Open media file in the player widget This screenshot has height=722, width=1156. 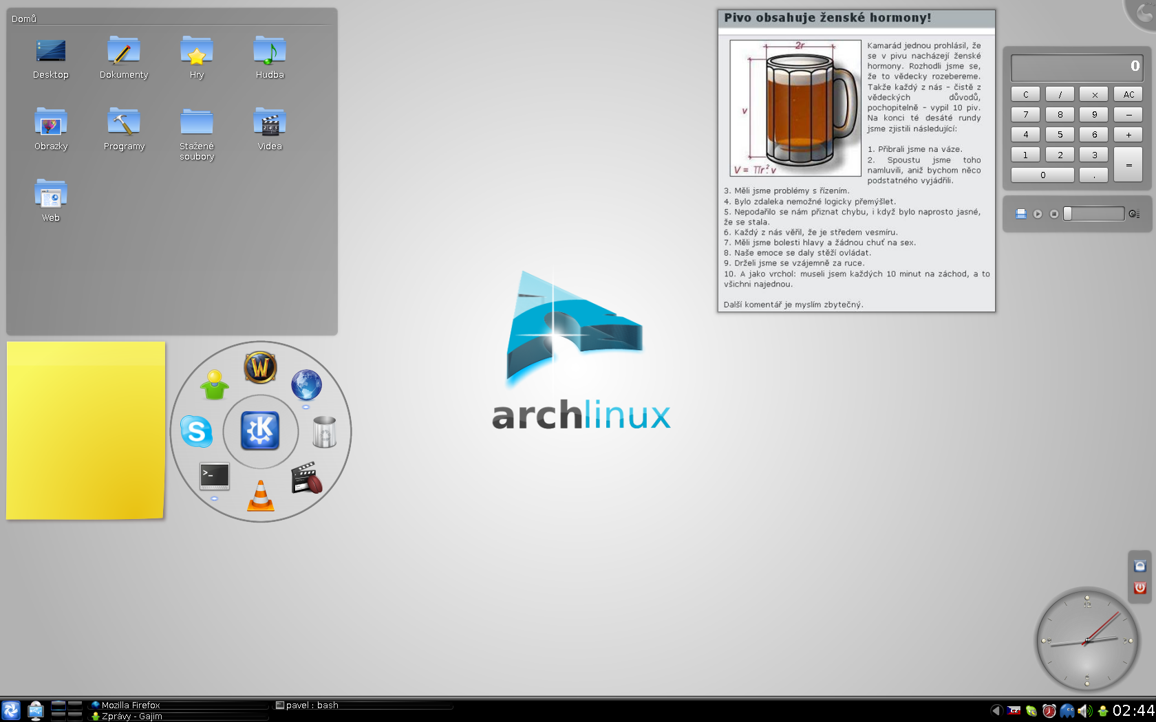pyautogui.click(x=1021, y=214)
